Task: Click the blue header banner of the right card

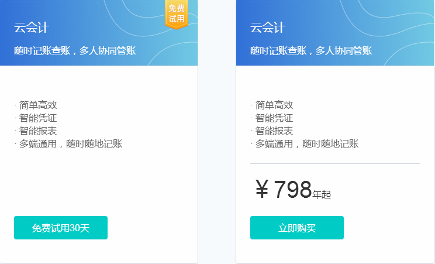Action: tap(335, 33)
